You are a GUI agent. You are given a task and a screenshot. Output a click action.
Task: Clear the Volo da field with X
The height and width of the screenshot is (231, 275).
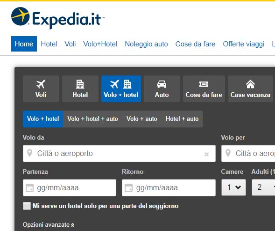coord(206,154)
